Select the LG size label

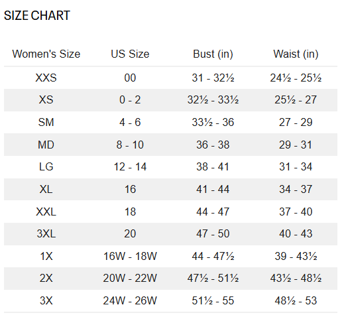coord(46,166)
